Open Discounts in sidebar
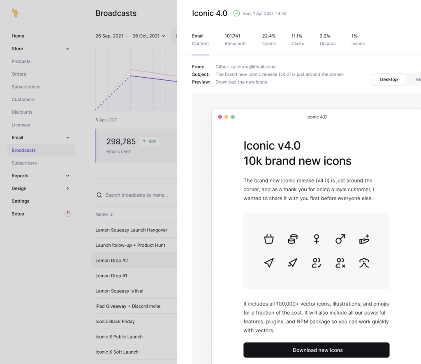 22,112
